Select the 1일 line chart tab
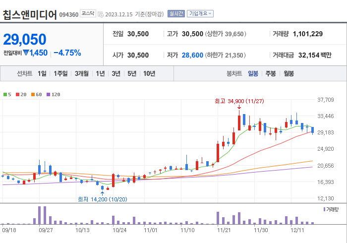The height and width of the screenshot is (243, 347). (x=42, y=73)
